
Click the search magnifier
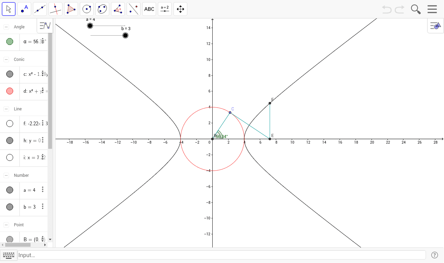415,9
